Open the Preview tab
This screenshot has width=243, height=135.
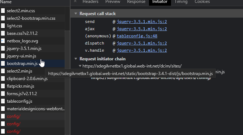[113, 2]
